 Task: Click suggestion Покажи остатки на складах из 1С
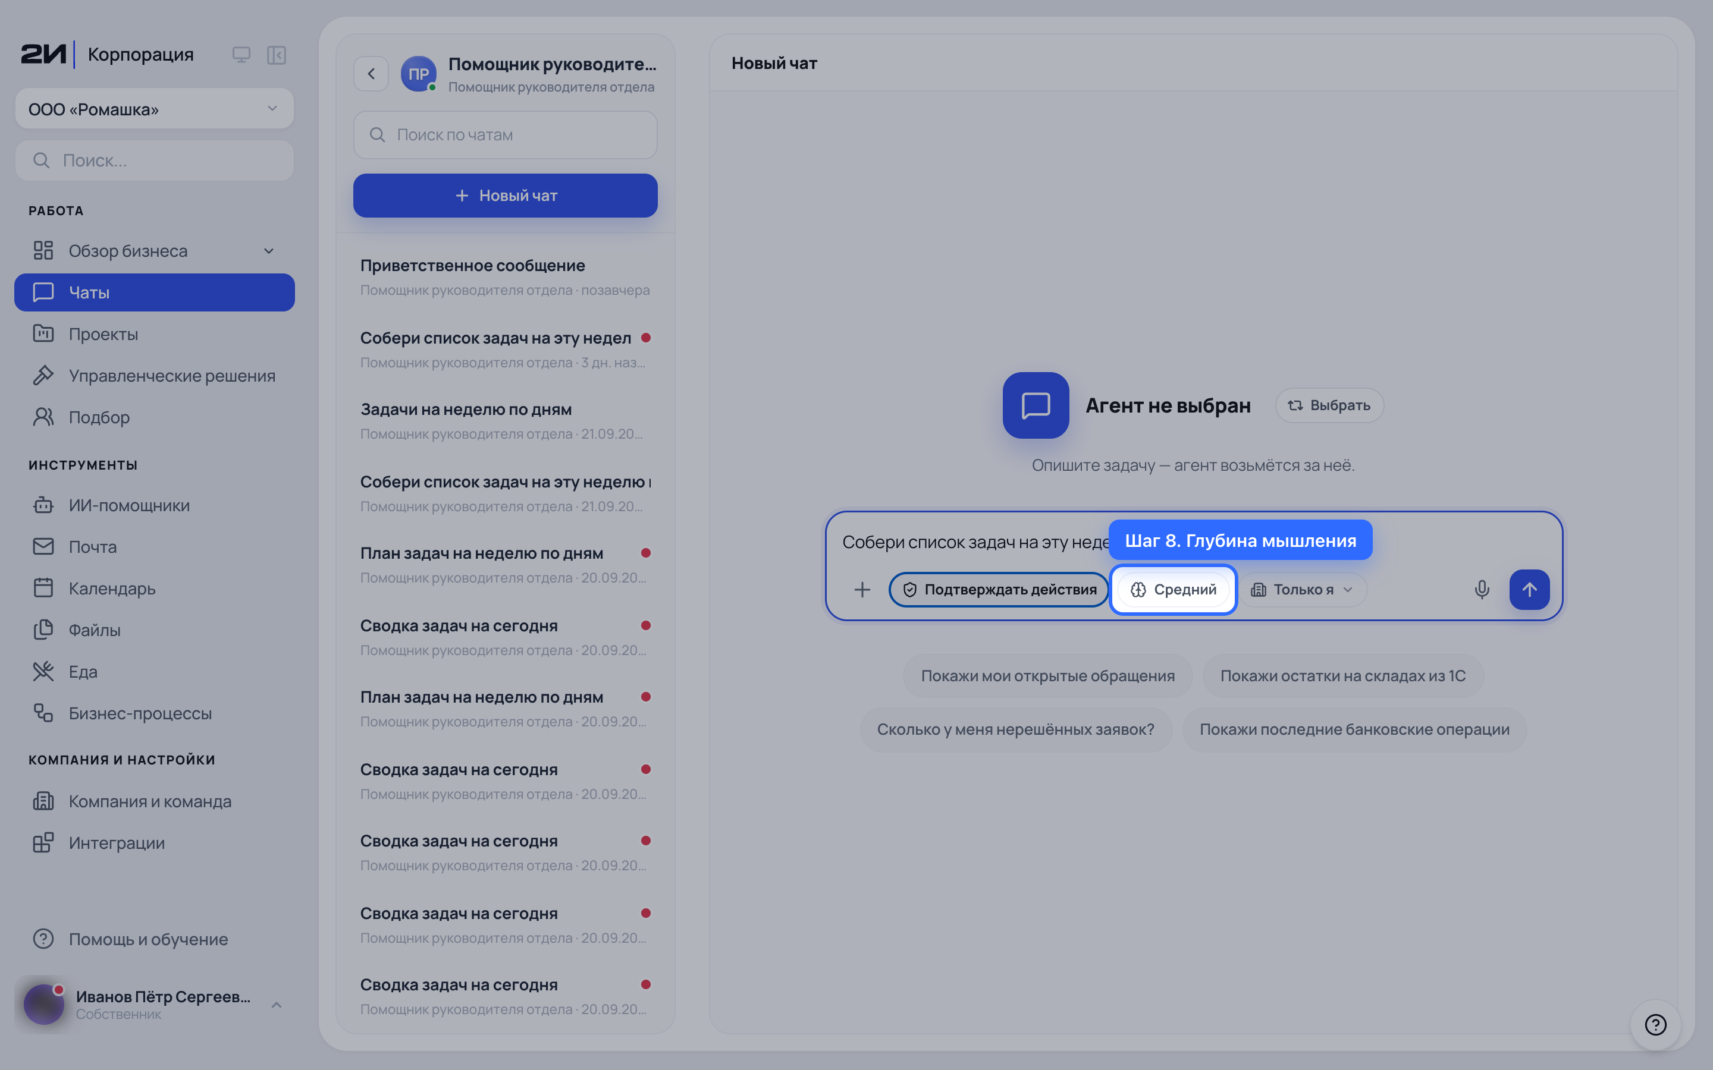[1343, 676]
